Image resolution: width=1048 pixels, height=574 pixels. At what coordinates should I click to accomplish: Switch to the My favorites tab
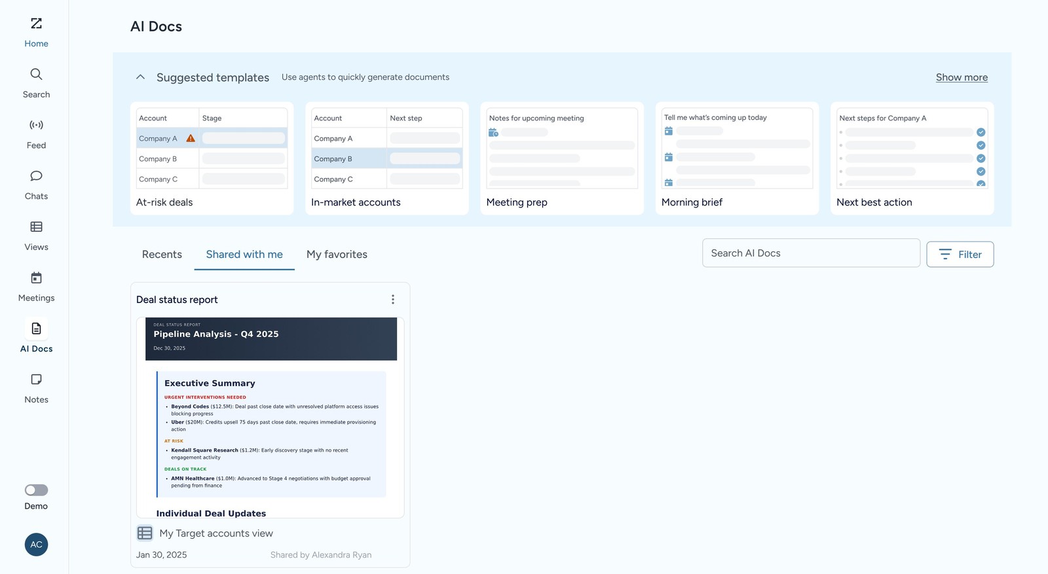click(337, 255)
